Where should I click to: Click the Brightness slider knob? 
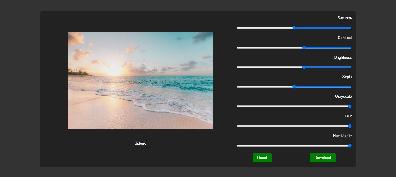pyautogui.click(x=304, y=67)
